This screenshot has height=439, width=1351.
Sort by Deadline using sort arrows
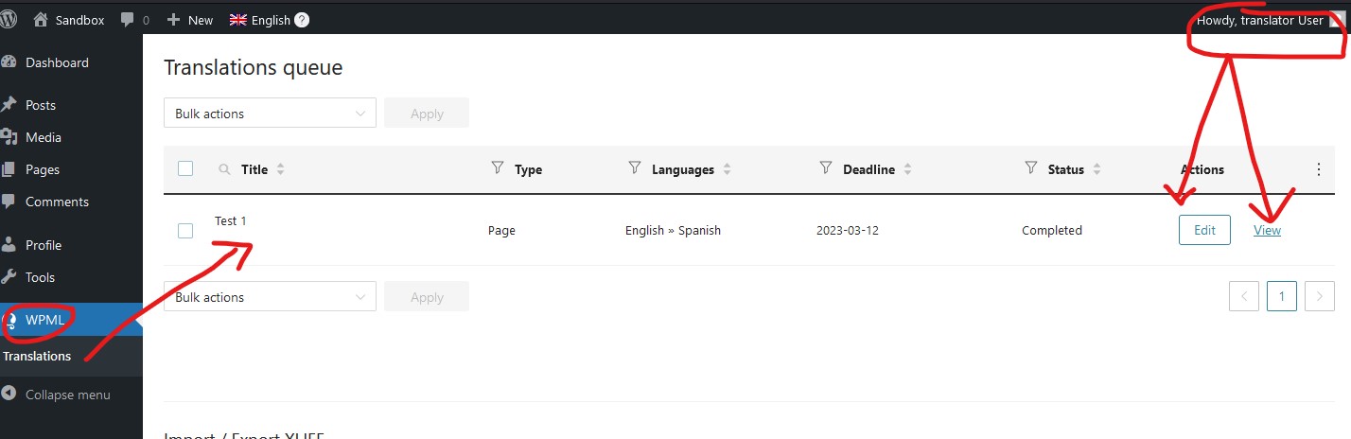point(907,169)
